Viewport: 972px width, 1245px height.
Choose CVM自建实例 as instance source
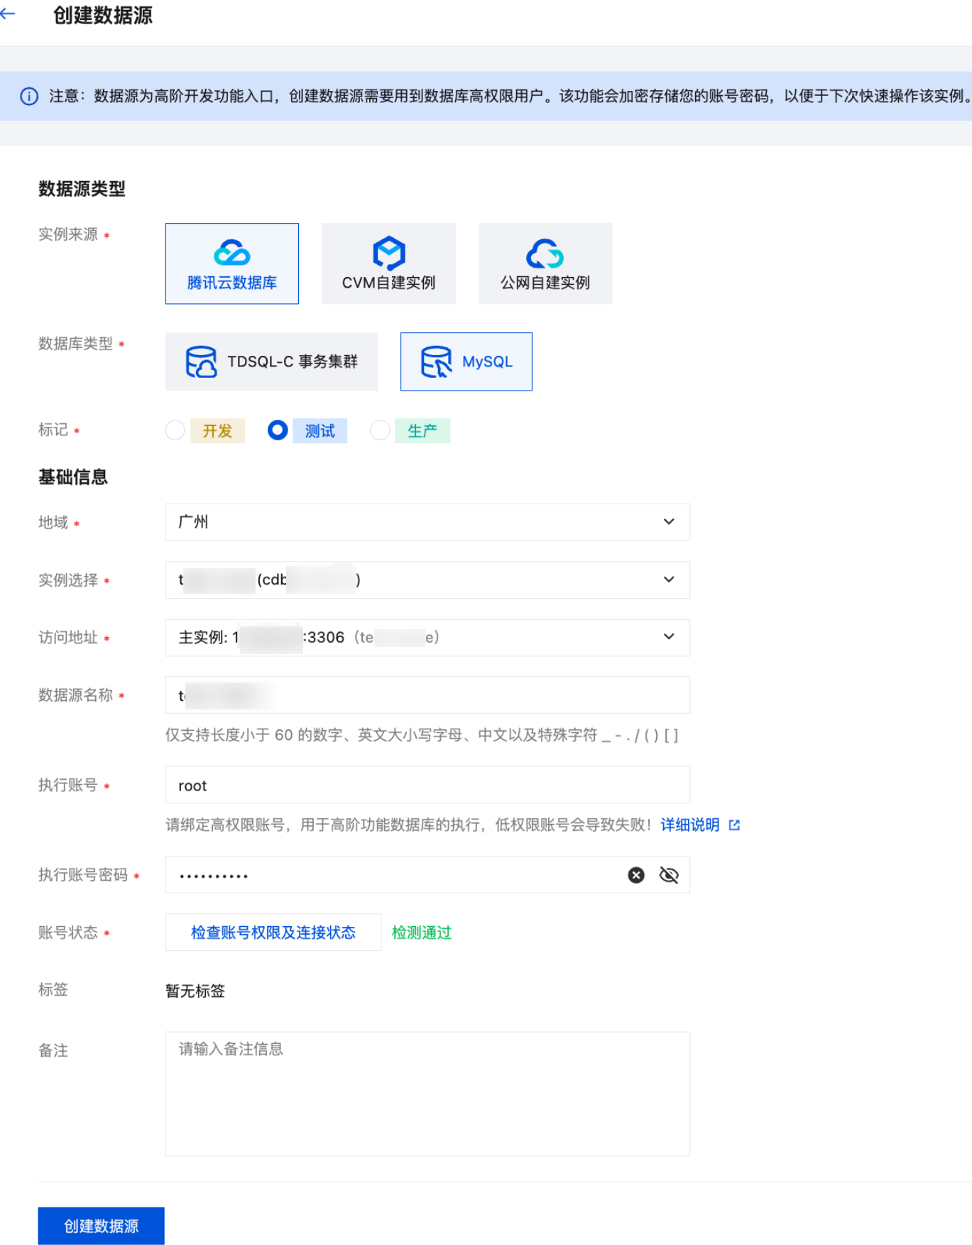[x=388, y=263]
